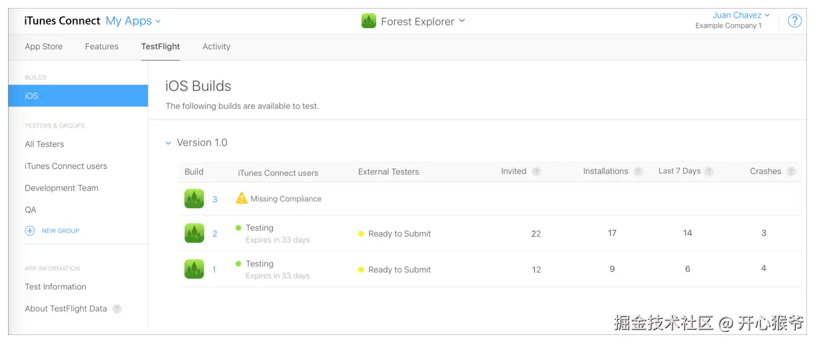Open the Installations column help icon
This screenshot has height=343, width=815.
(639, 171)
